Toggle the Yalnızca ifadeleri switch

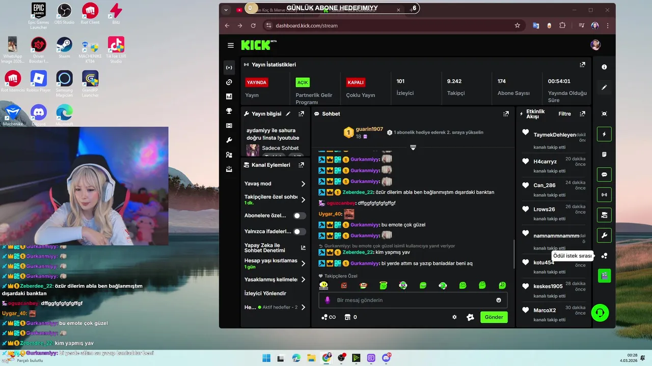[300, 231]
